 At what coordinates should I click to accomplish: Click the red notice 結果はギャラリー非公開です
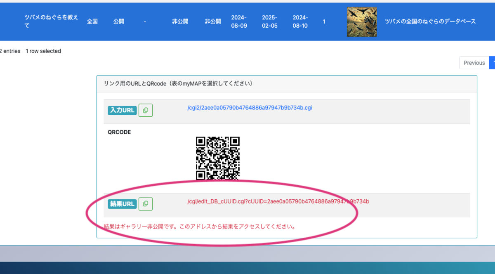tap(200, 227)
